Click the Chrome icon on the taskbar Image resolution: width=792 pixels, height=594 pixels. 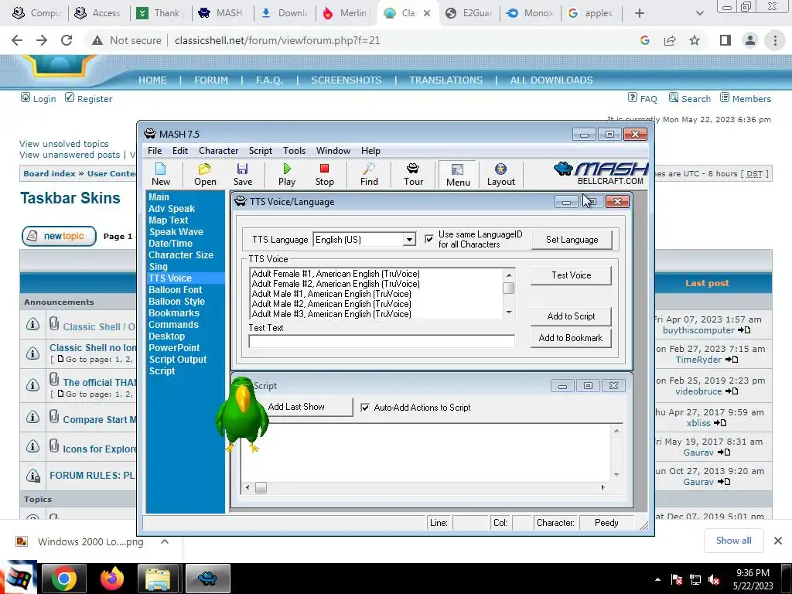tap(64, 579)
